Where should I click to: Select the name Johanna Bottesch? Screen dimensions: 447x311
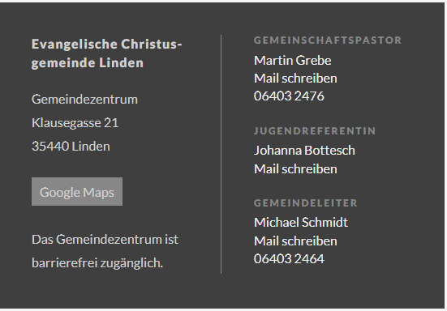point(304,151)
